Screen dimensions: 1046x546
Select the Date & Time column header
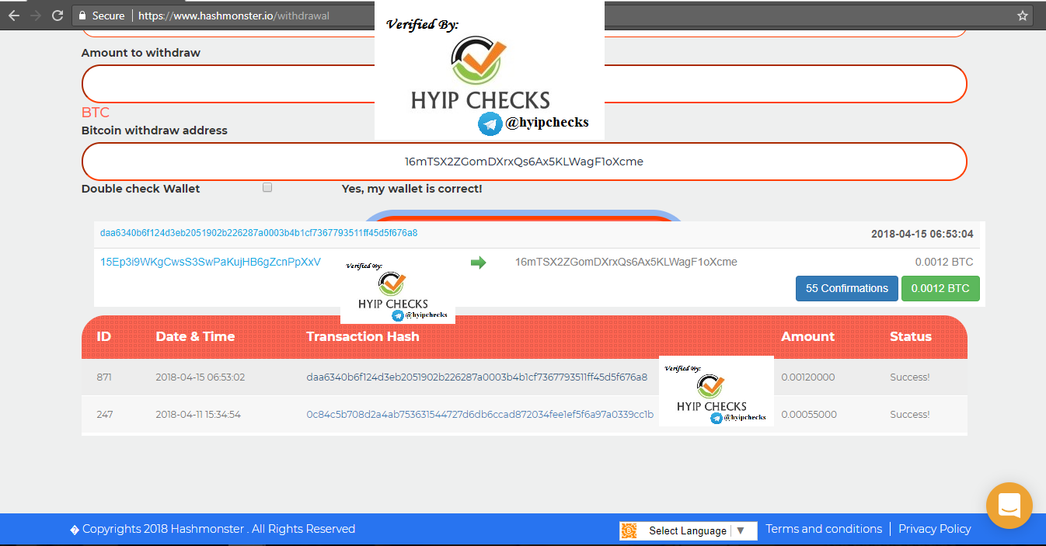(195, 336)
